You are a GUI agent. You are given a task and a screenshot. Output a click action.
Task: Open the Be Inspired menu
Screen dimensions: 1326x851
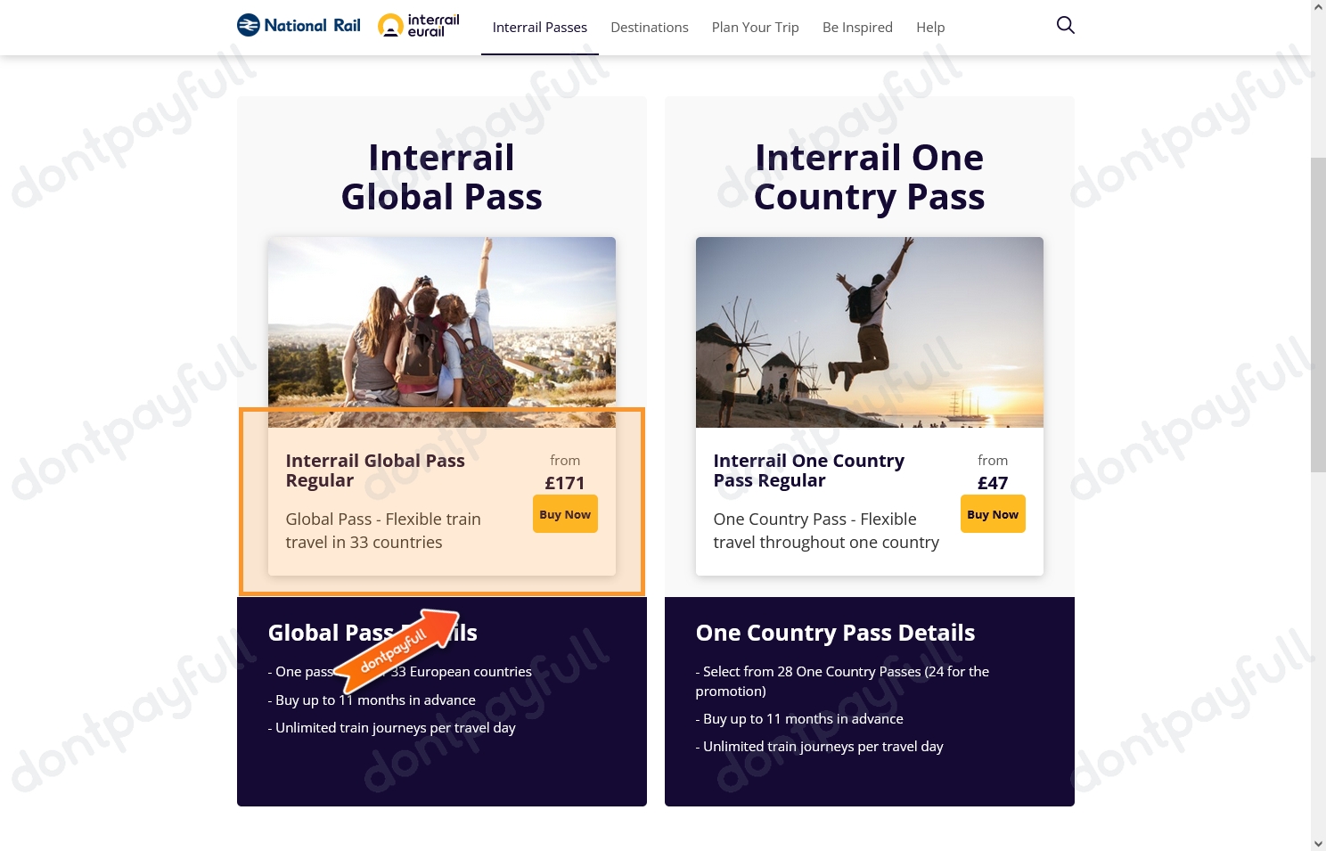click(857, 28)
